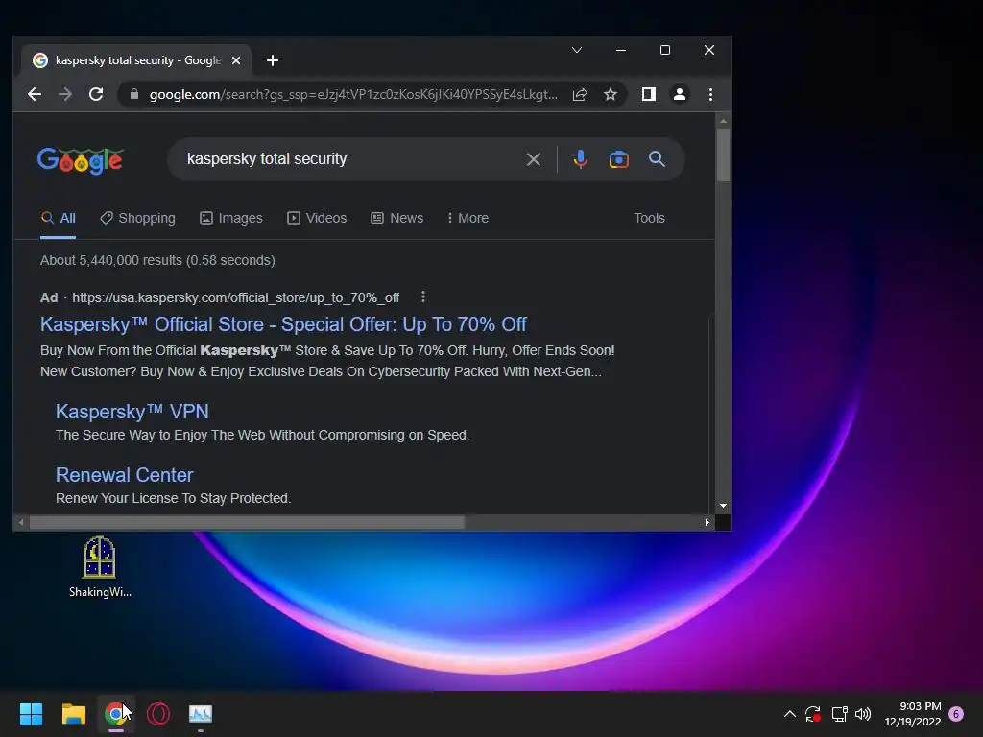Viewport: 983px width, 737px height.
Task: Click the scroll right arrow
Action: tap(707, 523)
